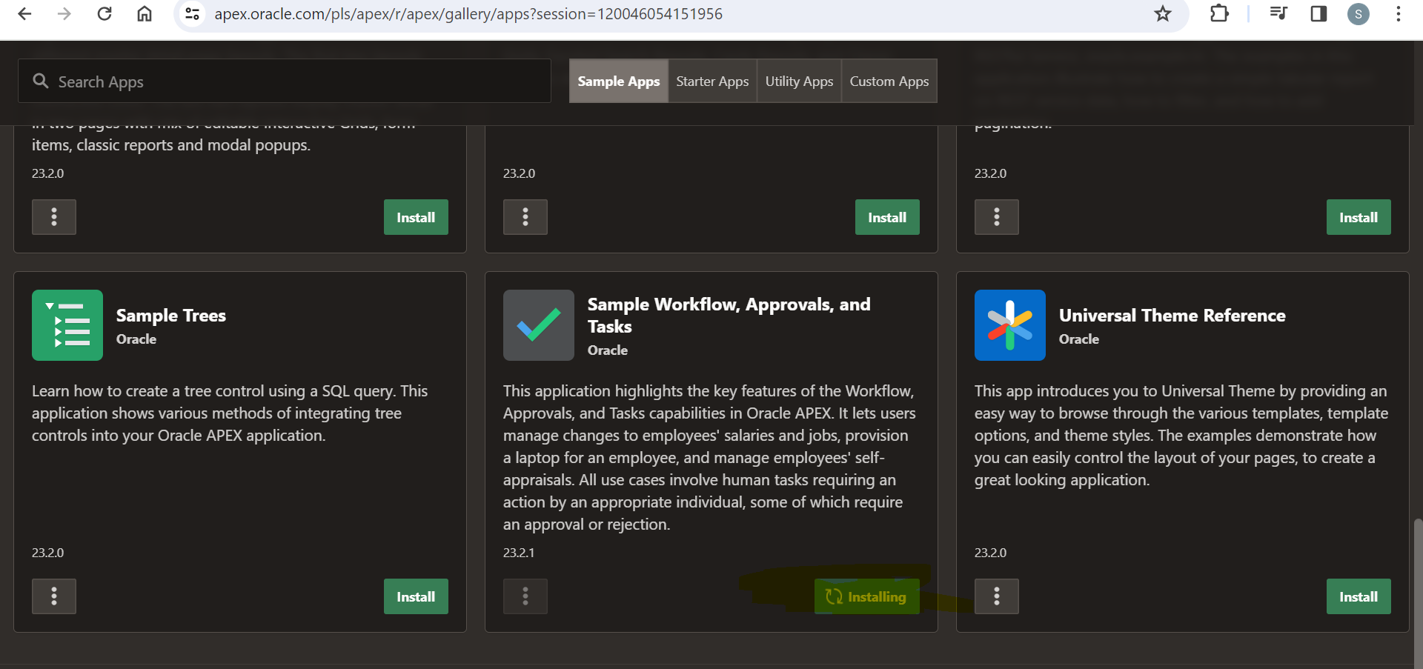Open the kebab menu for Sample Trees
The width and height of the screenshot is (1423, 669).
53,596
